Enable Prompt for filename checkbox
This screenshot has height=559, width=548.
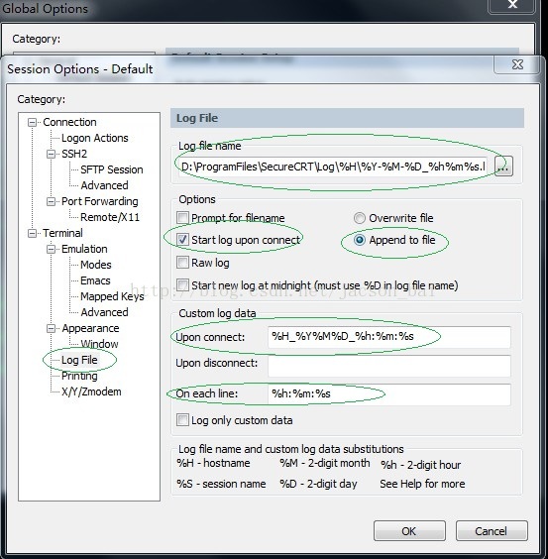pyautogui.click(x=182, y=217)
